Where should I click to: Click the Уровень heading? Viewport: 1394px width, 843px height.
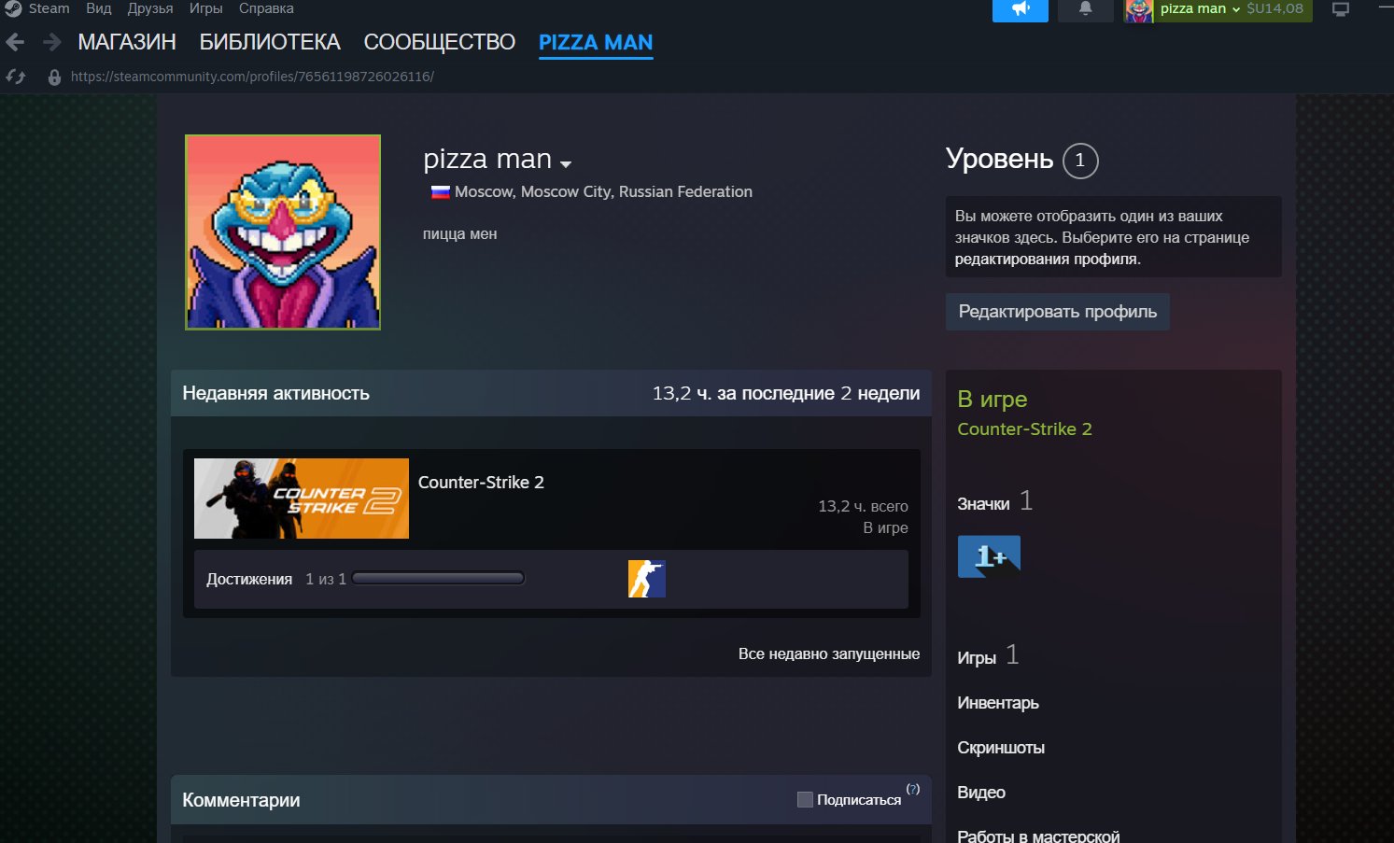[999, 159]
